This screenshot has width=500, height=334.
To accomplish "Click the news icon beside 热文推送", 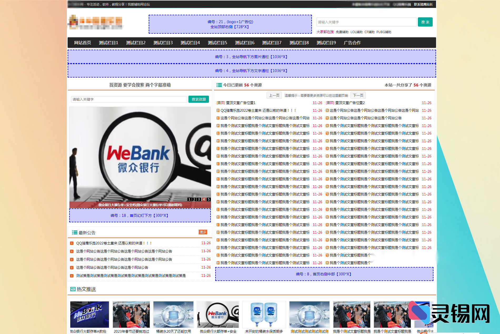I will coord(73,289).
